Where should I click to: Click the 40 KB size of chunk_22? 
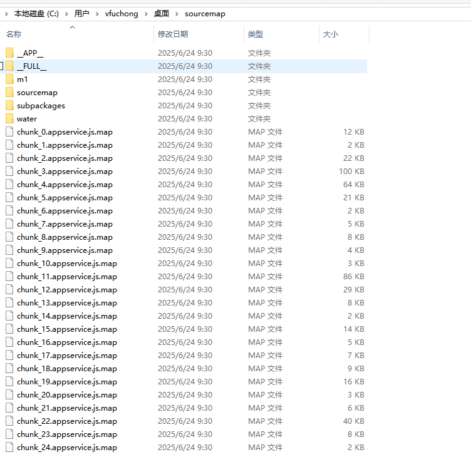tap(354, 421)
